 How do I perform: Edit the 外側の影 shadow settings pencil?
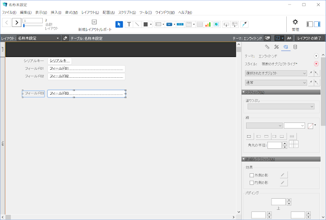click(283, 175)
